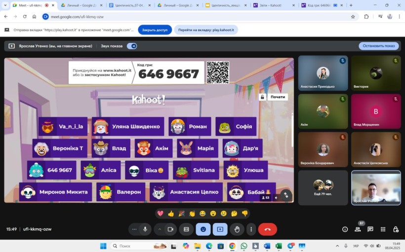This screenshot has height=252, width=405.
Task: Click the Почати start button
Action: 278,97
